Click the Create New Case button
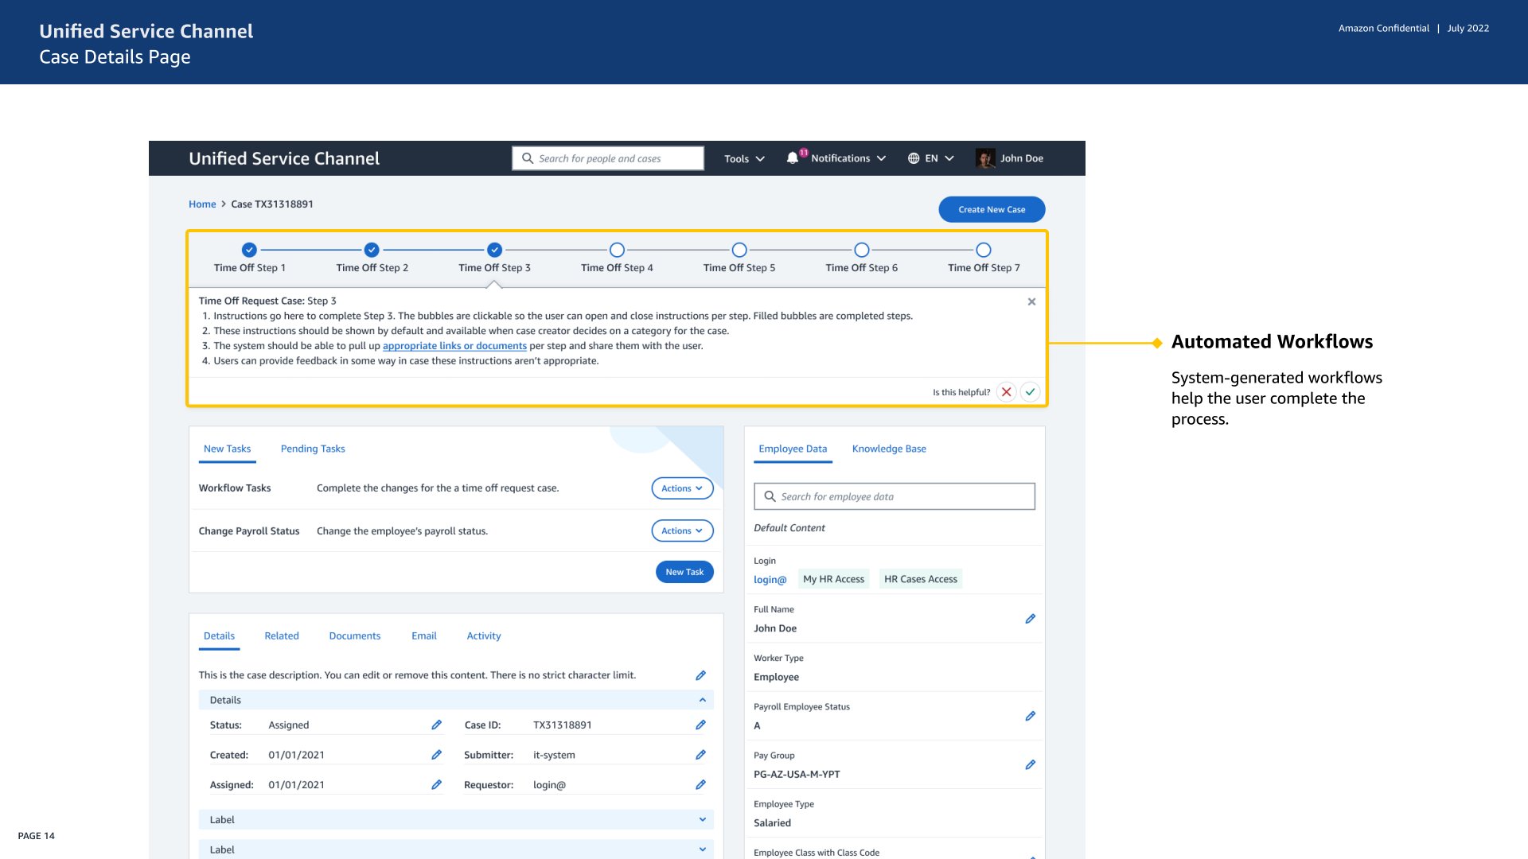The height and width of the screenshot is (859, 1528). tap(992, 209)
